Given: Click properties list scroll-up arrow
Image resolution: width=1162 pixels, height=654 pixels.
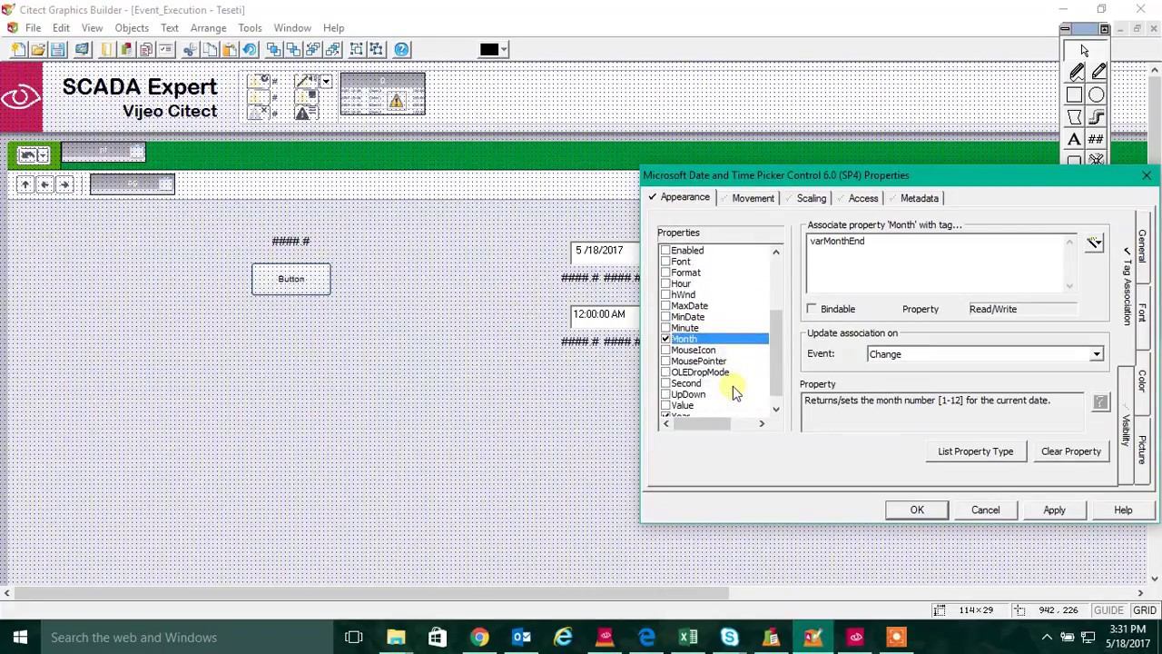Looking at the screenshot, I should coord(776,252).
